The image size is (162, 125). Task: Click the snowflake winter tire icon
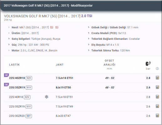pyautogui.click(x=46, y=97)
